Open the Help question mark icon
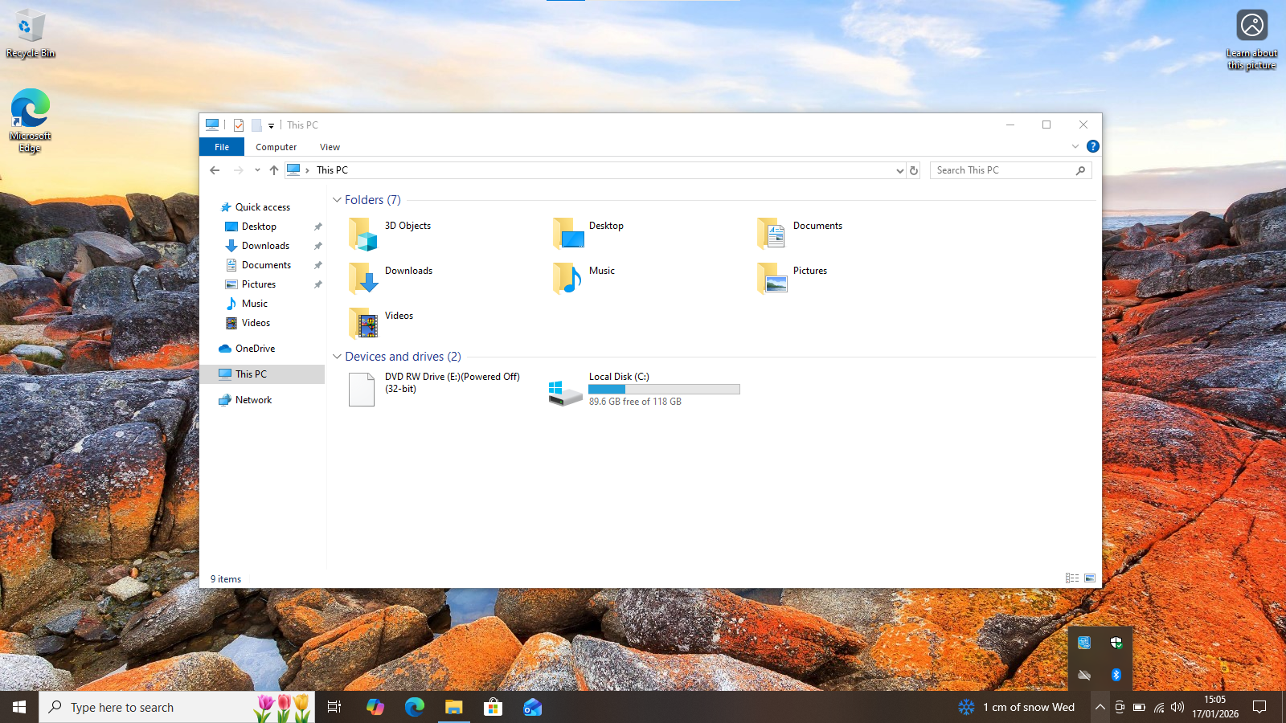 coord(1092,146)
